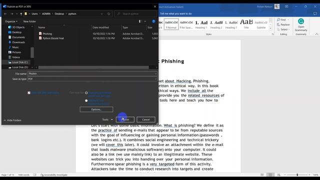
Task: Open the Music folder
Action: [x=13, y=47]
